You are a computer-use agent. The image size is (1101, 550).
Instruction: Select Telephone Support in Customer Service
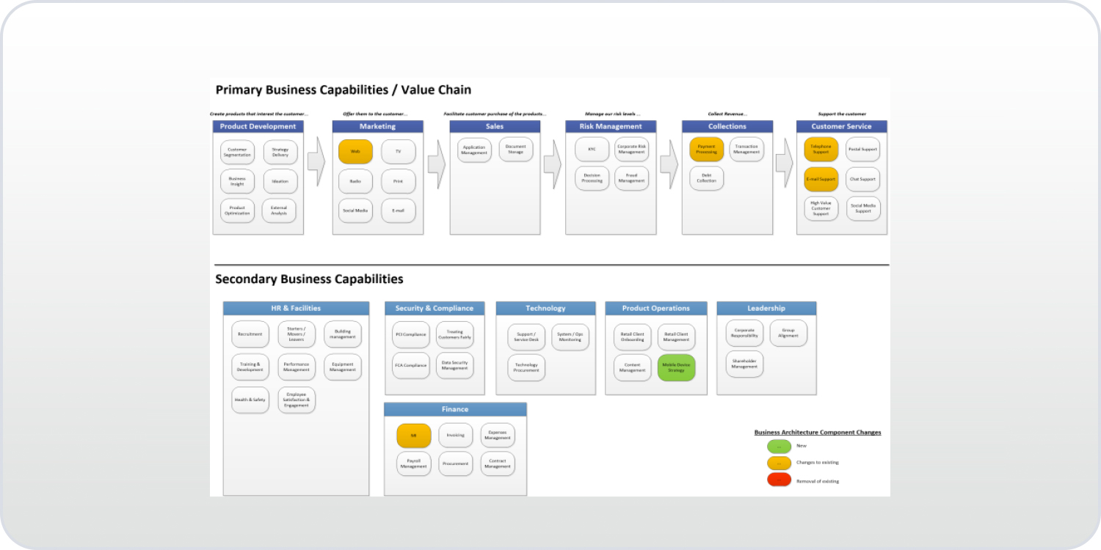tap(821, 150)
